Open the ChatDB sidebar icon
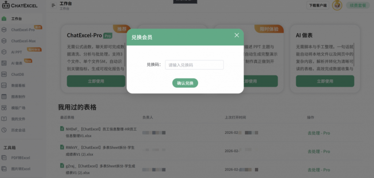Screen dimensions: 374x178 (x=4, y=75)
